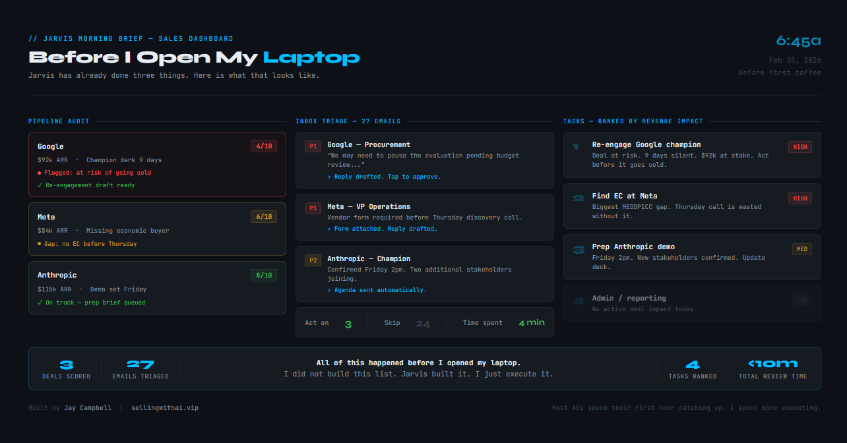Open 'Find EC at Meta' task
This screenshot has height=443, width=847.
tap(625, 196)
